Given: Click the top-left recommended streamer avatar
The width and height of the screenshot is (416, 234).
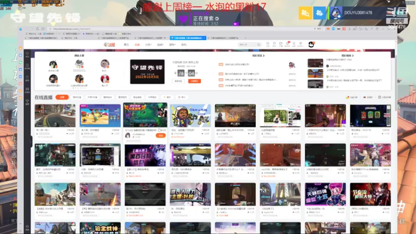Looking at the screenshot, I should [x=54, y=64].
